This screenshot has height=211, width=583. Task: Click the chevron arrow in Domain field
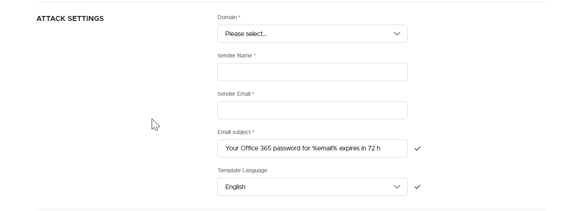tap(397, 34)
